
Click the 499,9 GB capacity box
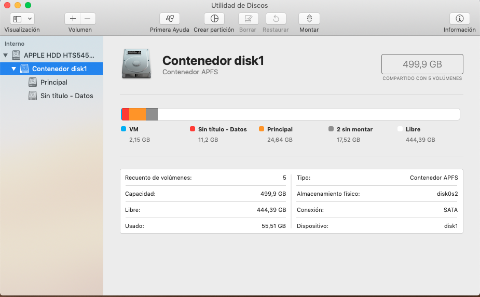[422, 64]
